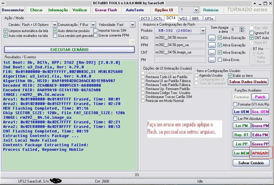Enable Importar travas SIM checkbox
Image resolution: width=274 pixels, height=185 pixels.
(95, 31)
